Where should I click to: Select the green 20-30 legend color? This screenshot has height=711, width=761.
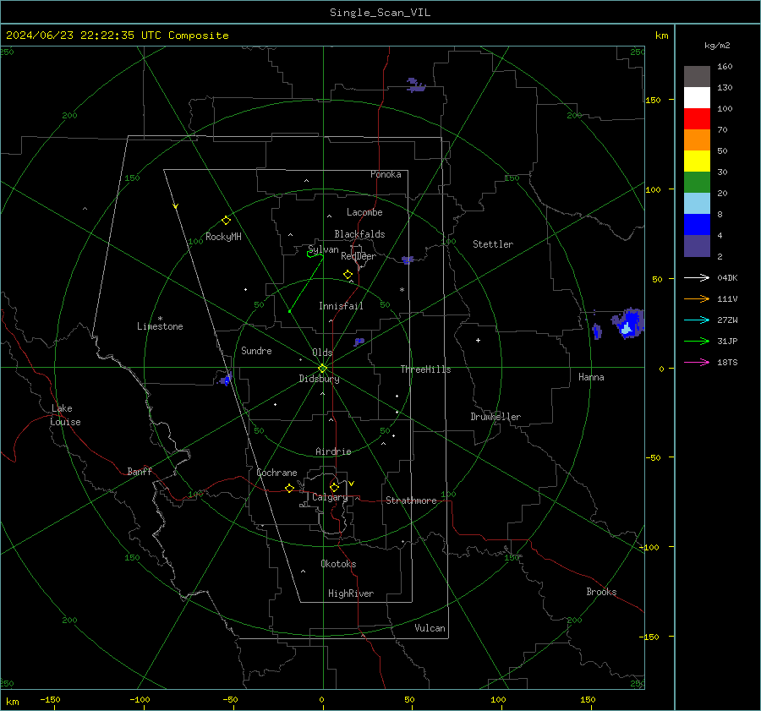click(x=697, y=183)
